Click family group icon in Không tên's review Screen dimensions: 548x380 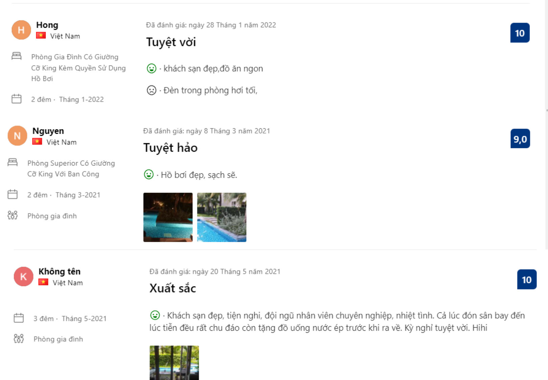coord(19,339)
